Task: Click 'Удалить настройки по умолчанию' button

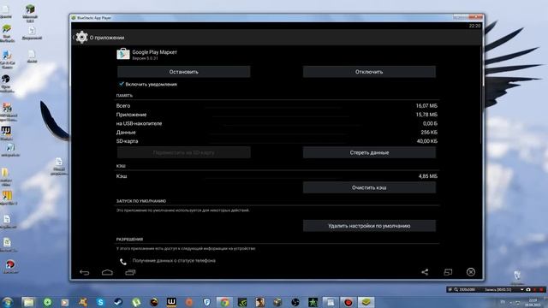Action: tap(369, 226)
